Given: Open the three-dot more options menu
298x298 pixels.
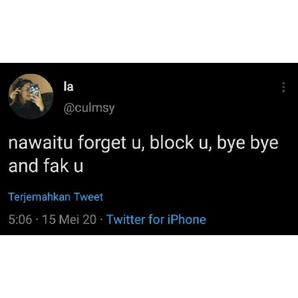Looking at the screenshot, I should 283,87.
